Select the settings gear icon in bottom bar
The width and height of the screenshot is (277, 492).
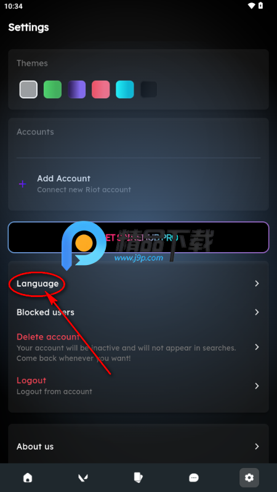[249, 478]
